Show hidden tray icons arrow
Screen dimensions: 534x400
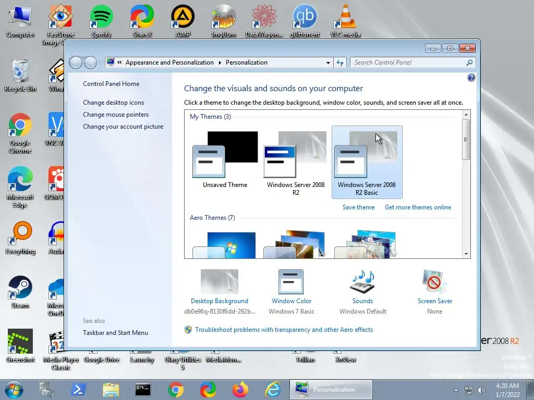click(x=456, y=390)
